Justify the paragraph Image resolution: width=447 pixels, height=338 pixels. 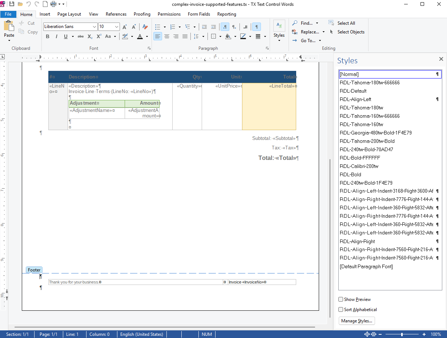tap(185, 36)
